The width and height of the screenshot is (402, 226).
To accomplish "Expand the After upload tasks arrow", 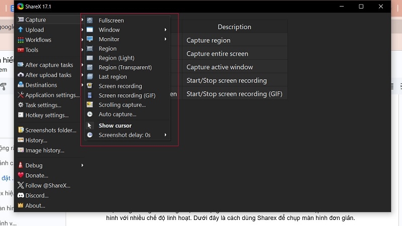I will pos(82,75).
